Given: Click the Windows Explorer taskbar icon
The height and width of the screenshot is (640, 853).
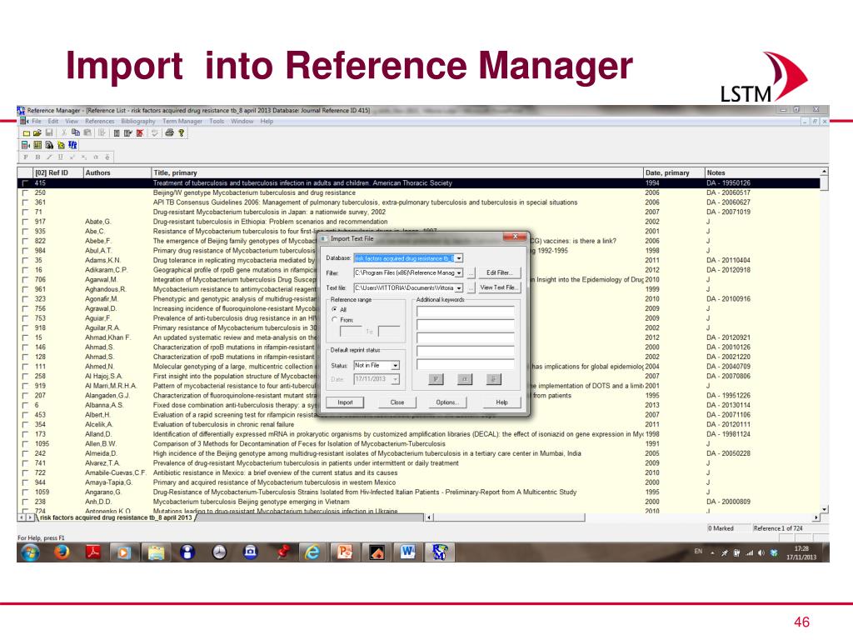Looking at the screenshot, I should pyautogui.click(x=156, y=552).
